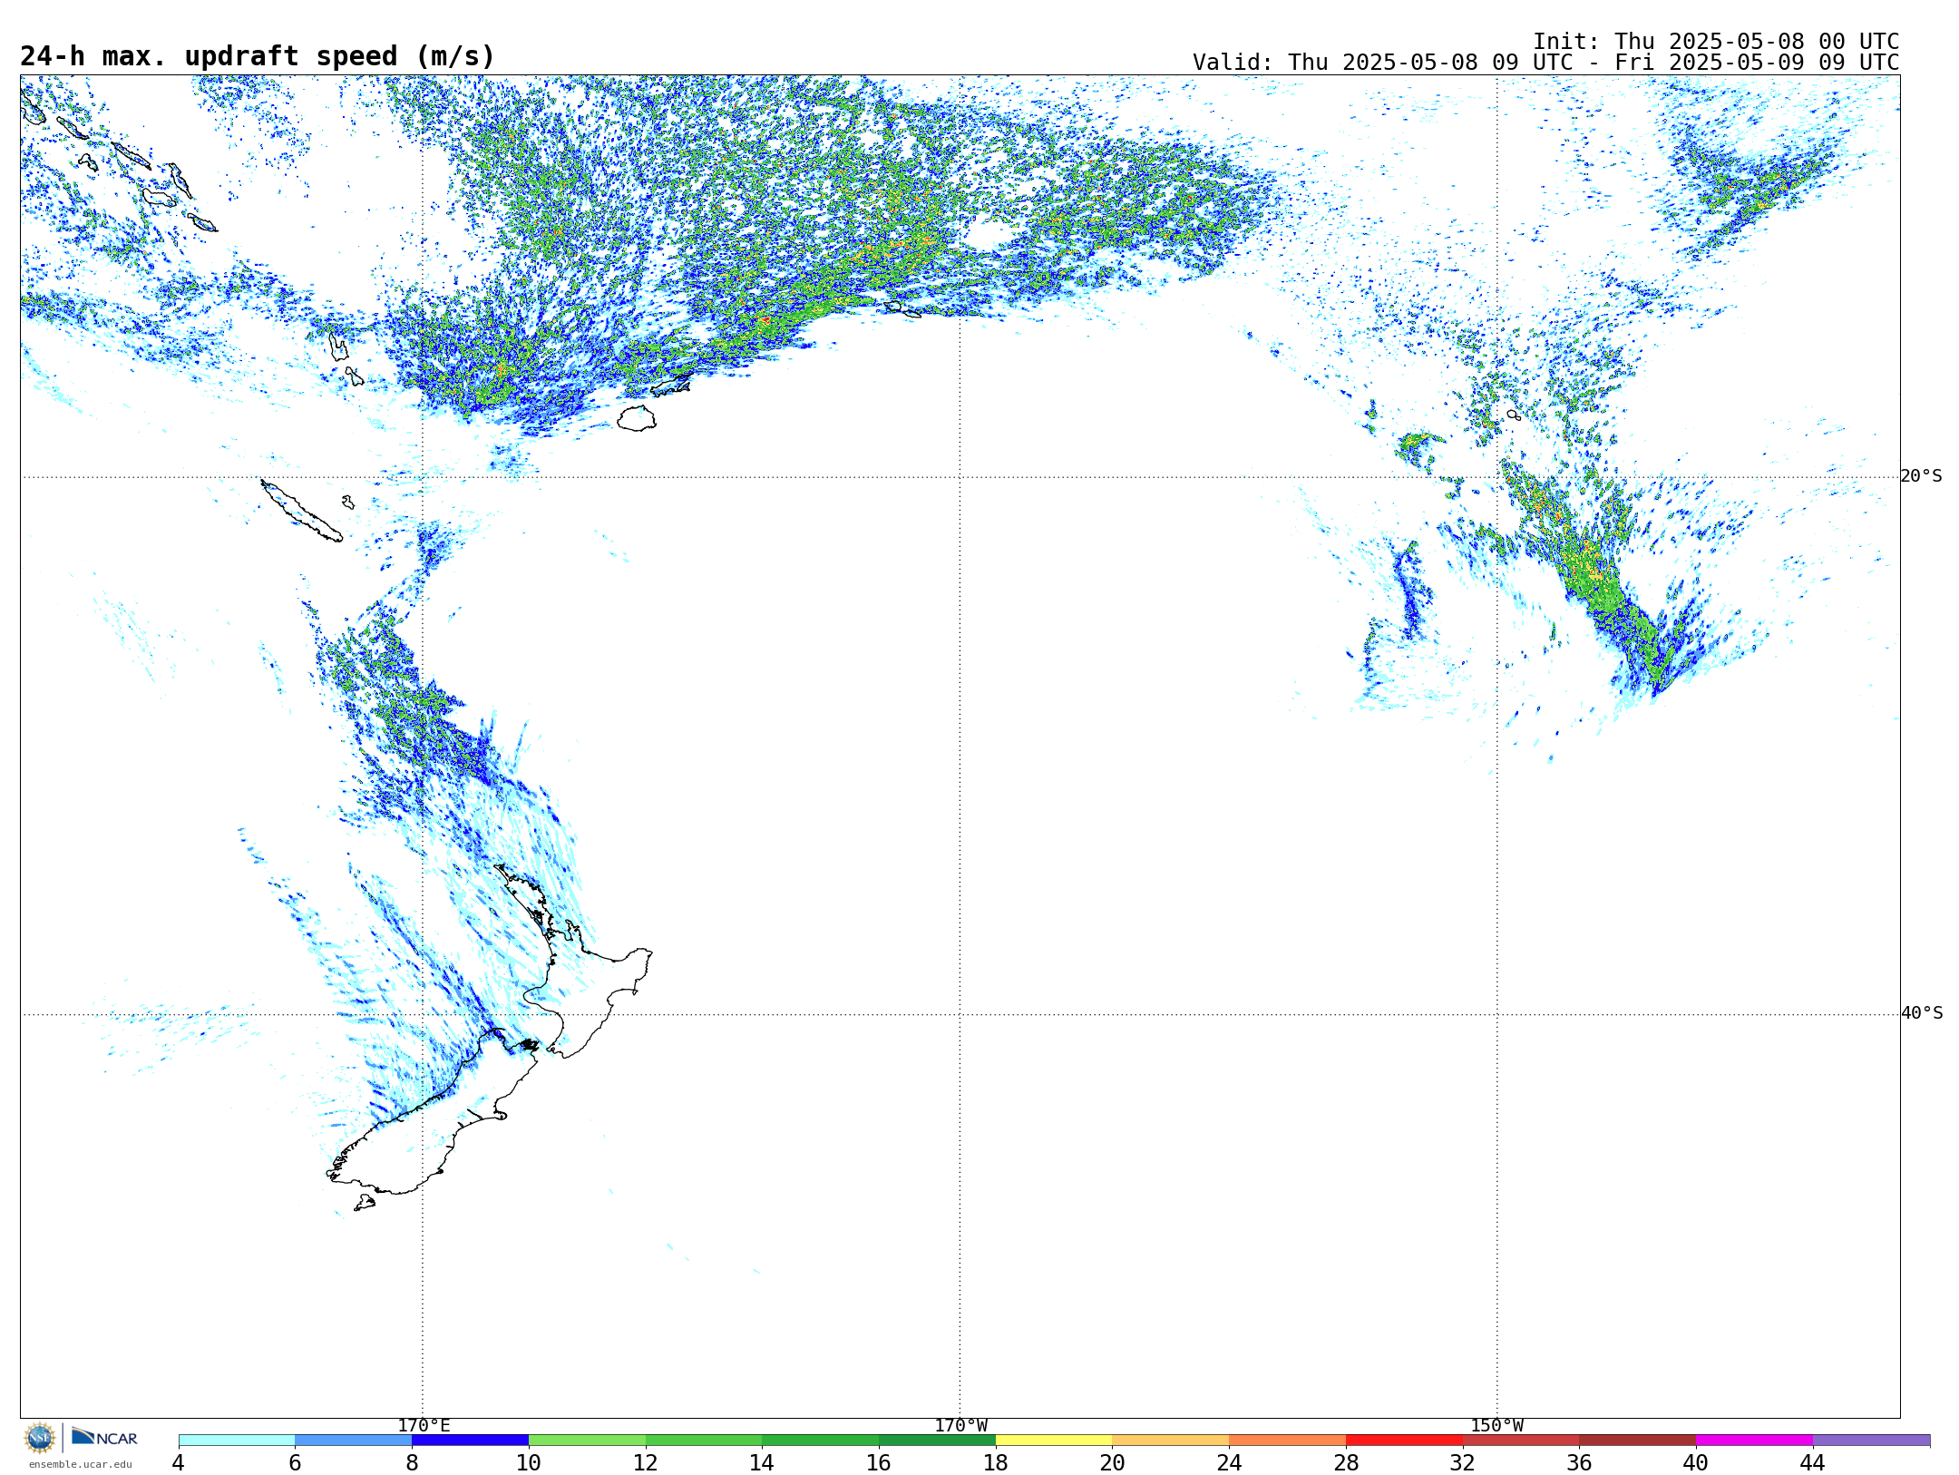Click the NSF logo icon
This screenshot has width=1959, height=1475.
click(x=40, y=1438)
